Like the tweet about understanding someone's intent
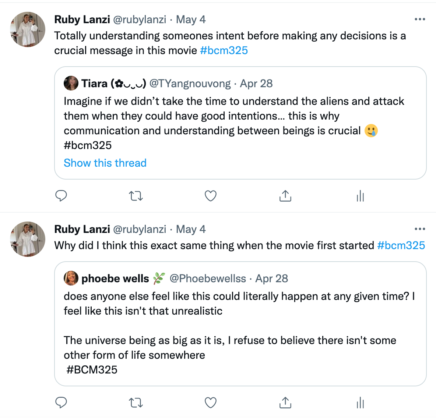 211,196
